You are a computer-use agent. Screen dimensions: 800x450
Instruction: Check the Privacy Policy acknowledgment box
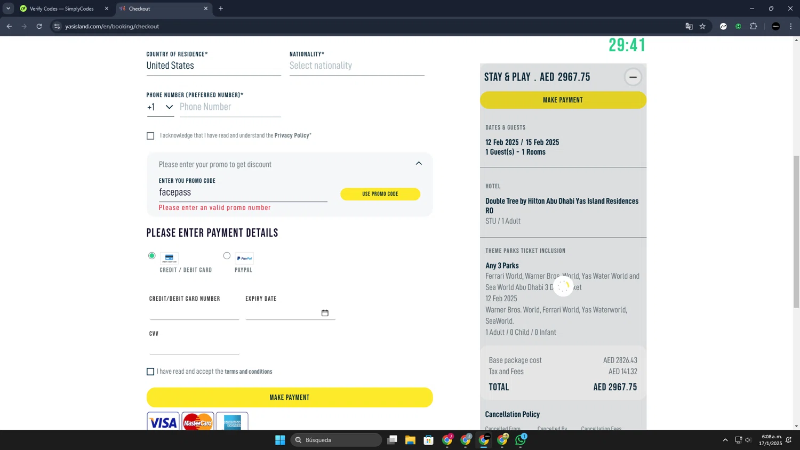pos(150,136)
